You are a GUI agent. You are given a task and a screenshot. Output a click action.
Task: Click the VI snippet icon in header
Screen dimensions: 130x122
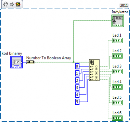(18, 4)
